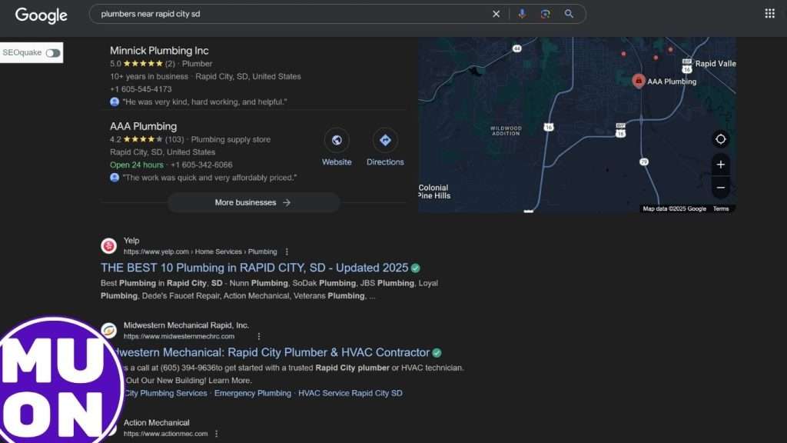Click highway 44 shield on map
787x443 pixels.
(x=517, y=48)
